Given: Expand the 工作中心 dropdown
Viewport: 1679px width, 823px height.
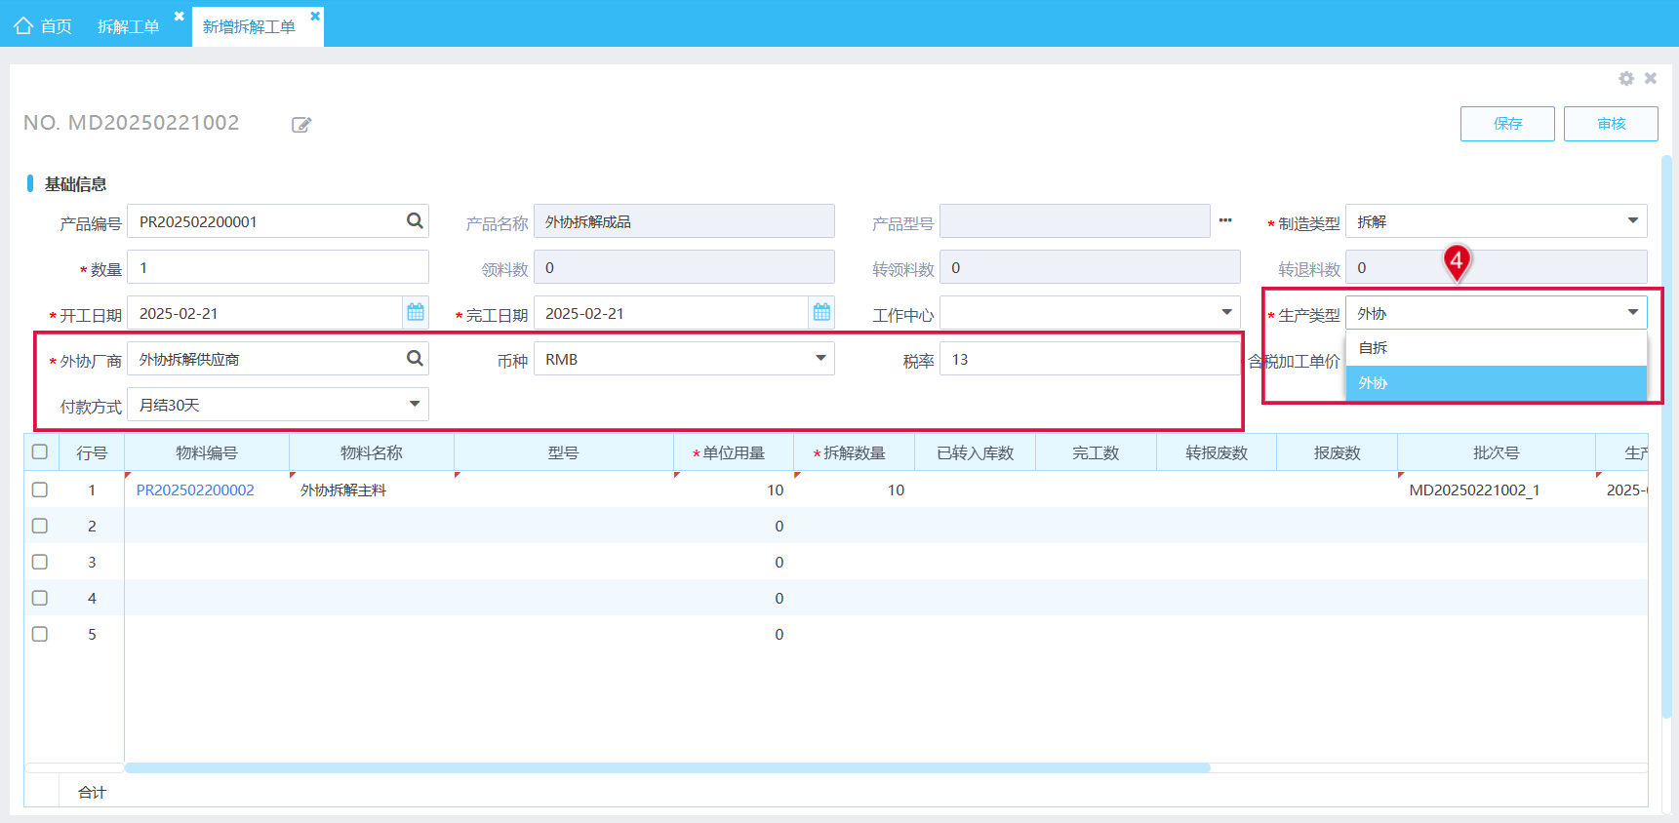Looking at the screenshot, I should 1226,313.
